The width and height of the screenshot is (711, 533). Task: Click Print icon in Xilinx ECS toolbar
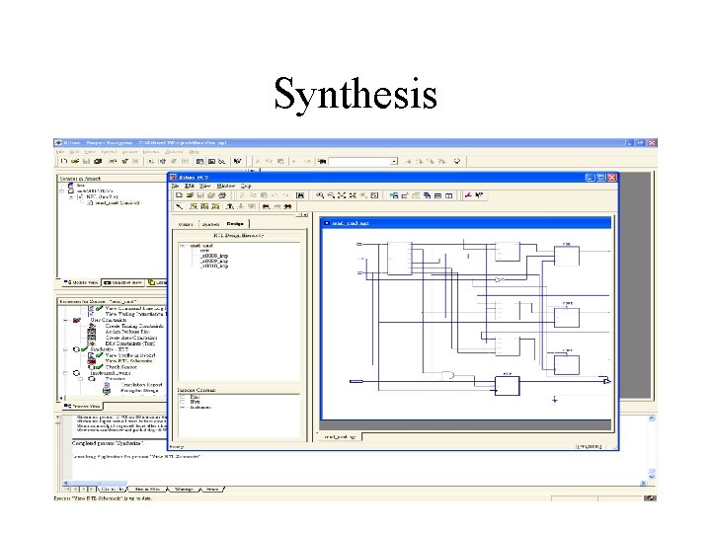[x=222, y=195]
